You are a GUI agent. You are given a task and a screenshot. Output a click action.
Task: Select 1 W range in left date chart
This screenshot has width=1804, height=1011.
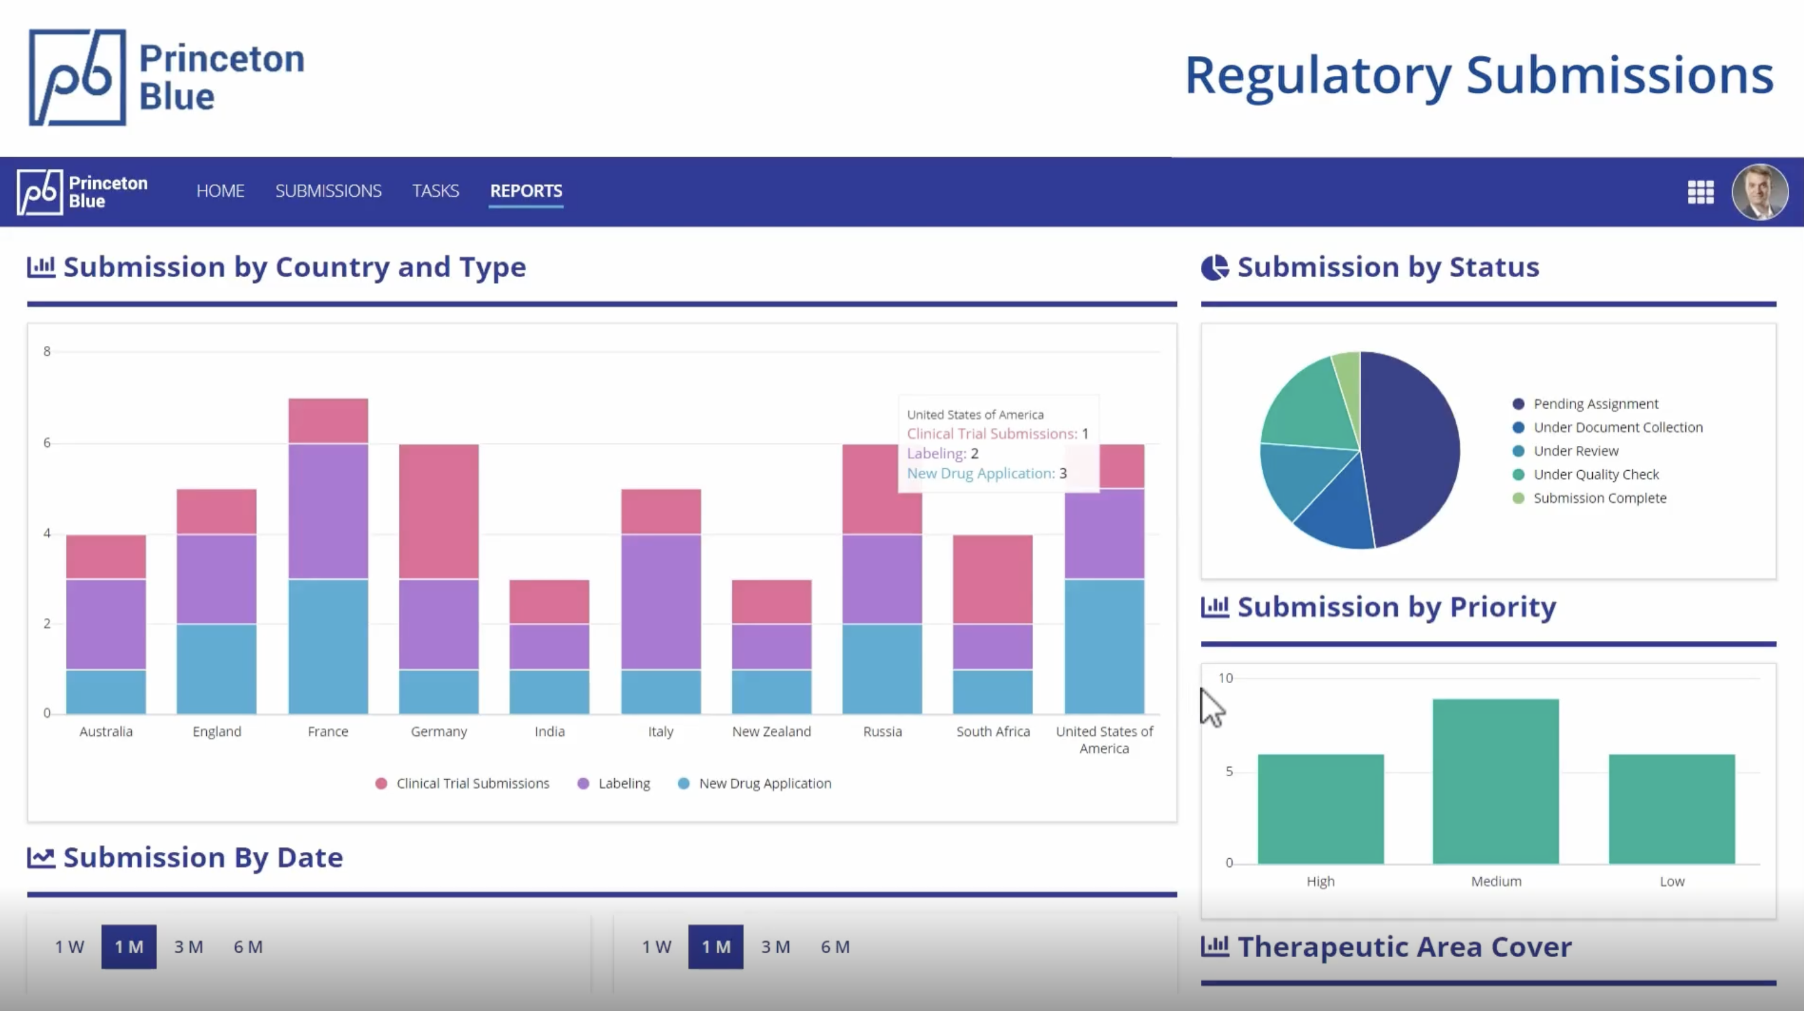click(x=70, y=946)
